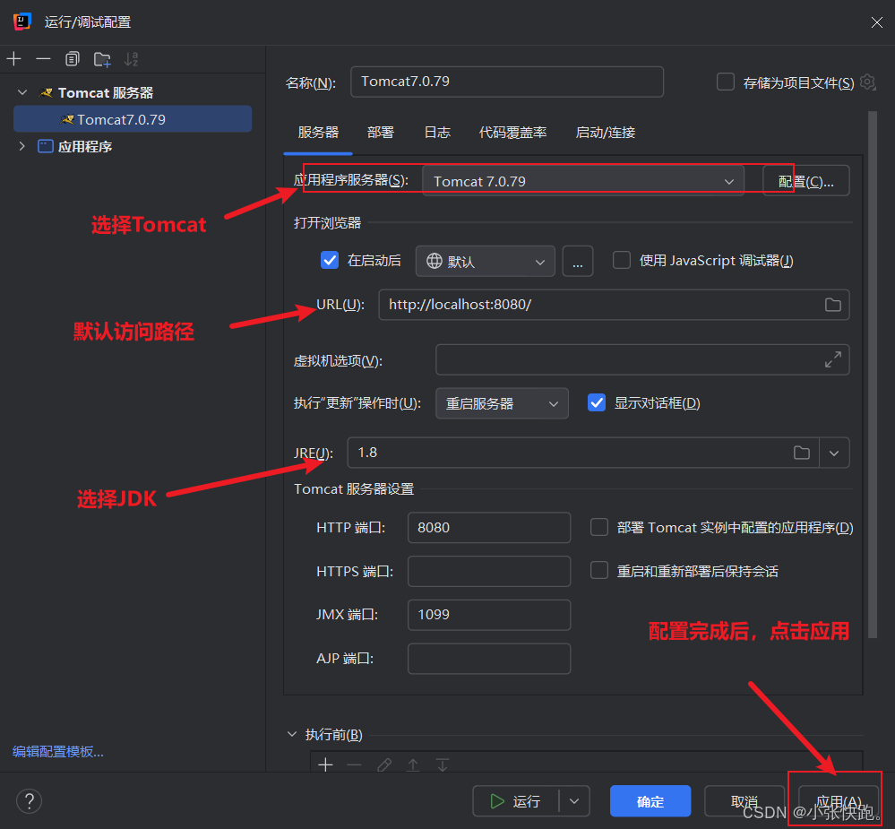Screen dimensions: 895x829
Task: Enable 部署 Tomcat 实例中配置的应用程序 checkbox
Action: click(598, 527)
